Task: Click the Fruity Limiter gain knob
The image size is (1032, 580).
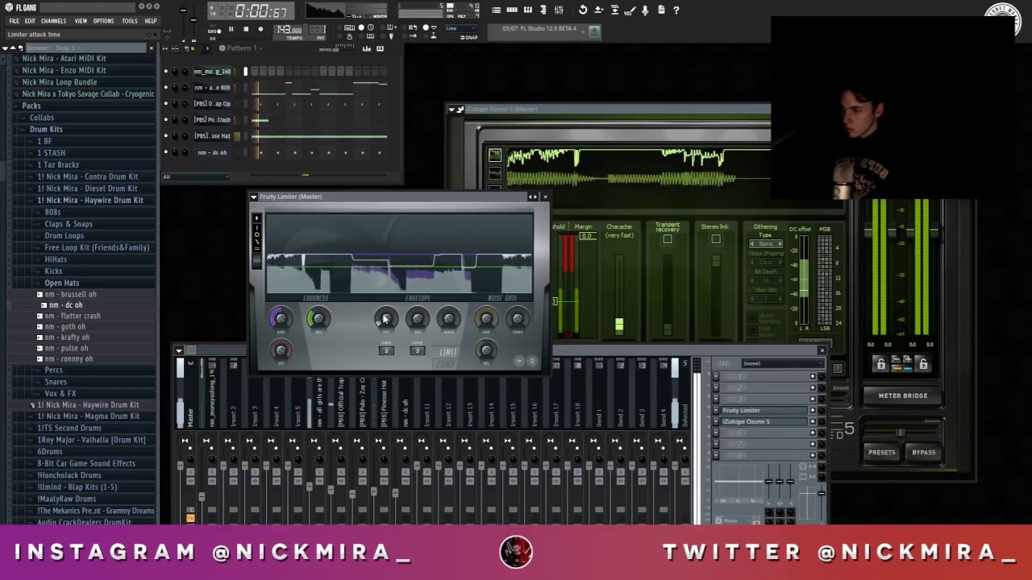Action: tap(281, 319)
